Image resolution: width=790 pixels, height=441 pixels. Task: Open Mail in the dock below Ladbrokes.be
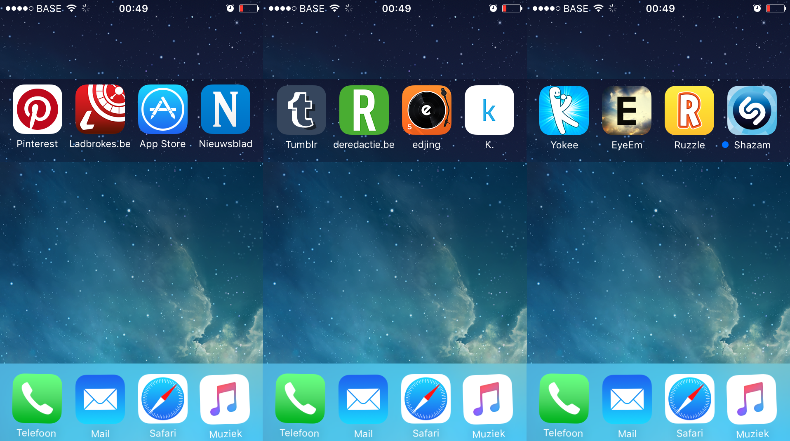pyautogui.click(x=100, y=399)
